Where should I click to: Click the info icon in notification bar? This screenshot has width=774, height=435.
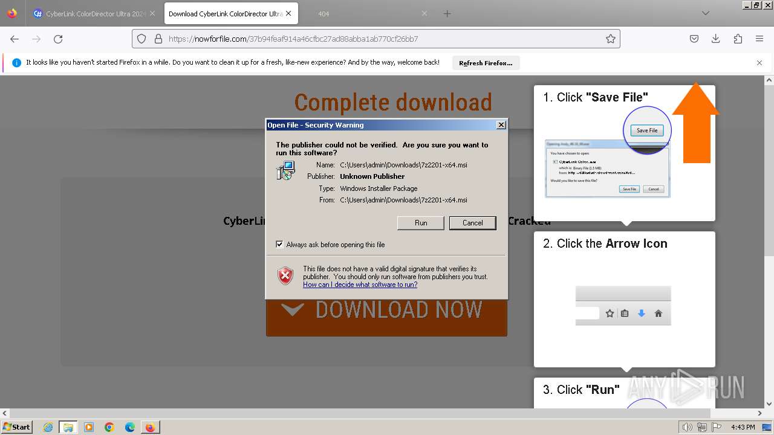click(x=16, y=63)
